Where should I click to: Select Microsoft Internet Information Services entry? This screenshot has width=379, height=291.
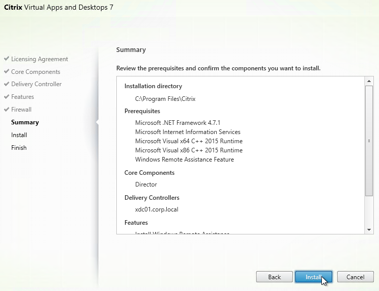(x=188, y=132)
